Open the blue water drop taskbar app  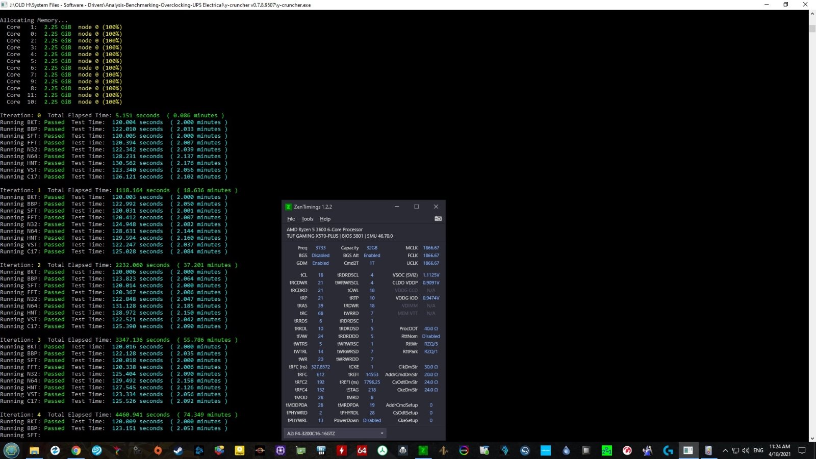pyautogui.click(x=566, y=450)
